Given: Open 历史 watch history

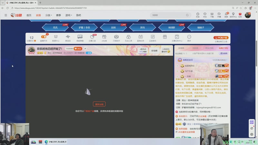Looking at the screenshot, I should coord(198,15).
